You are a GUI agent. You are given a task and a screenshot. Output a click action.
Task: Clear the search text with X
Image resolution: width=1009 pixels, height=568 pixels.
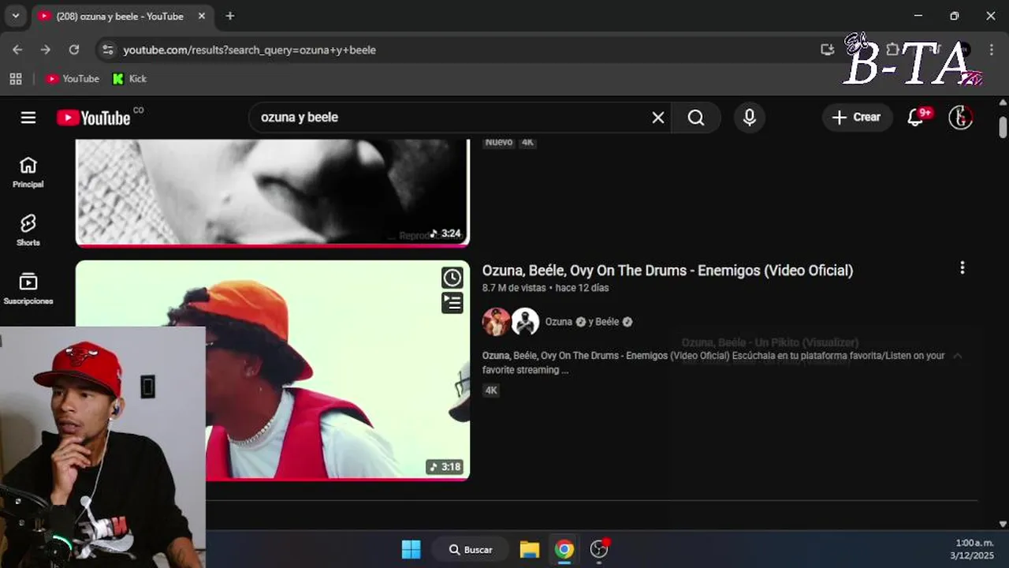pos(658,118)
